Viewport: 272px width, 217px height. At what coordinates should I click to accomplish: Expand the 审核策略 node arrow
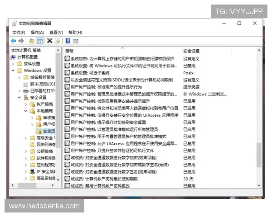coord(32,118)
